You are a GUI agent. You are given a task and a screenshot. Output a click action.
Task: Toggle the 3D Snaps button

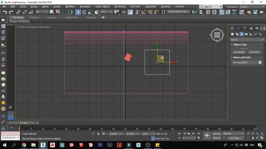click(137, 12)
